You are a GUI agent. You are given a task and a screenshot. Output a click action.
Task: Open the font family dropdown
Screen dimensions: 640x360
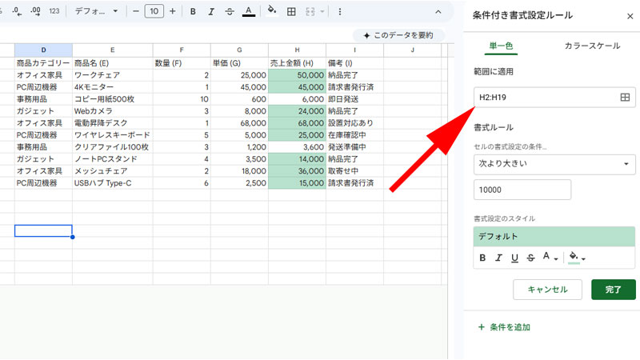coord(96,11)
